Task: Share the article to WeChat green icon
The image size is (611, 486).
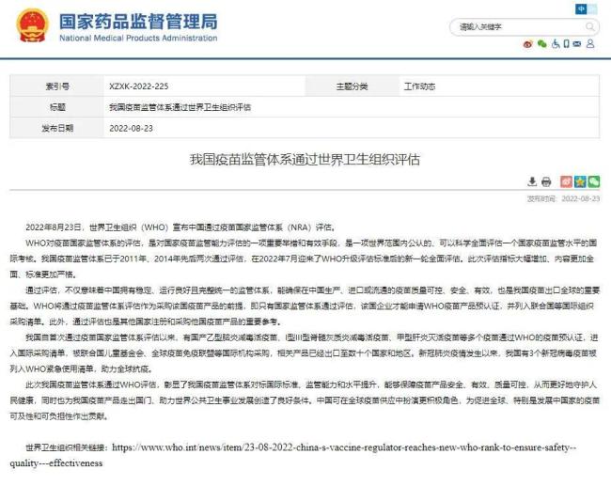Action: click(x=594, y=181)
